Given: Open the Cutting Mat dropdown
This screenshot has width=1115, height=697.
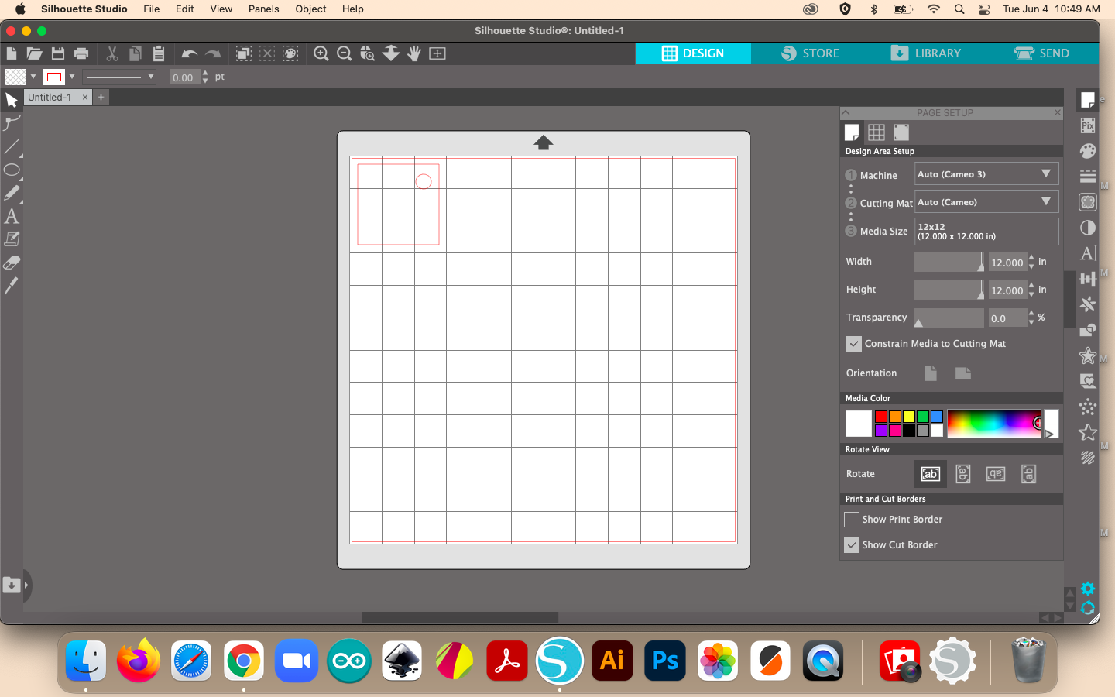Looking at the screenshot, I should 986,202.
